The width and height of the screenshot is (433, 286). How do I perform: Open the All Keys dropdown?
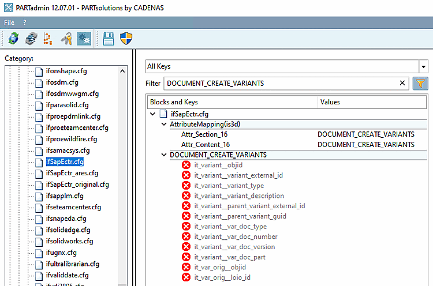pos(423,66)
